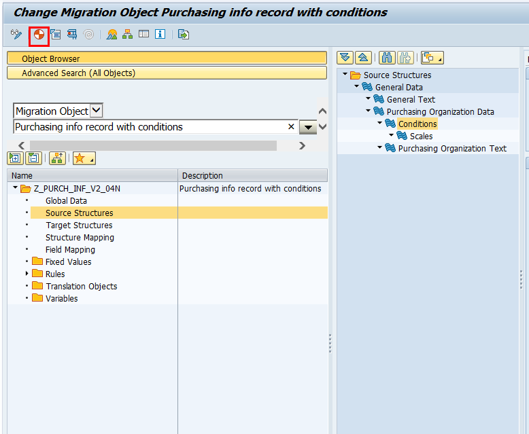The image size is (529, 434).
Task: Click the Fixed Values folder icon
Action: (x=37, y=261)
